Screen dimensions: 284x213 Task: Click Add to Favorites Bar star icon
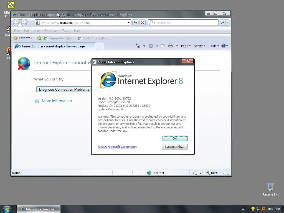[39, 38]
